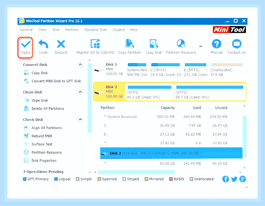This screenshot has height=206, width=265.
Task: Sort by the Partition column header
Action: [x=107, y=108]
